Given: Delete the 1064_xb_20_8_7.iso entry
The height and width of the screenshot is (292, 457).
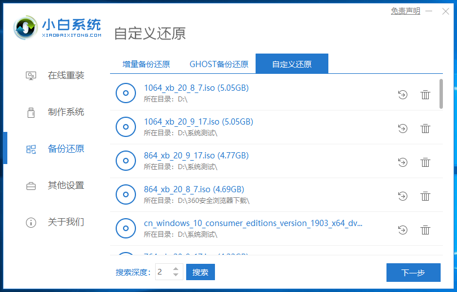Looking at the screenshot, I should click(x=425, y=95).
